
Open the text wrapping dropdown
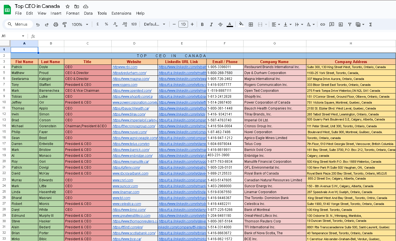(x=299, y=24)
